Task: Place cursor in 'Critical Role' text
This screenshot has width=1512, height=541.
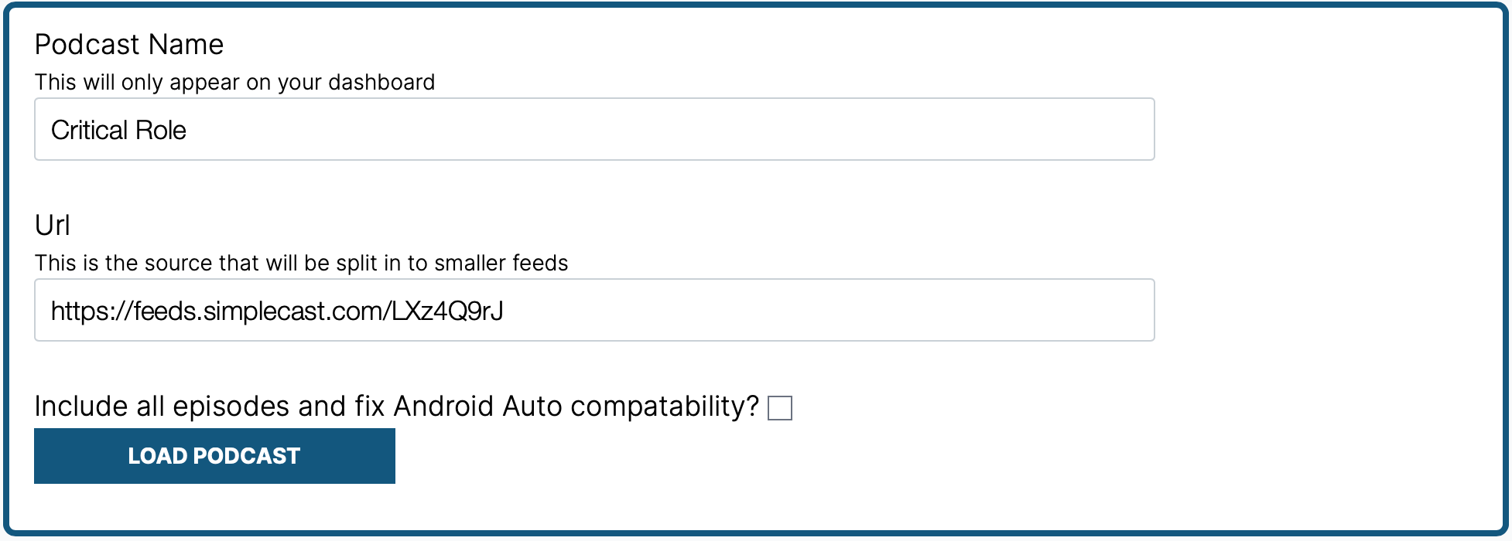Action: click(x=118, y=130)
